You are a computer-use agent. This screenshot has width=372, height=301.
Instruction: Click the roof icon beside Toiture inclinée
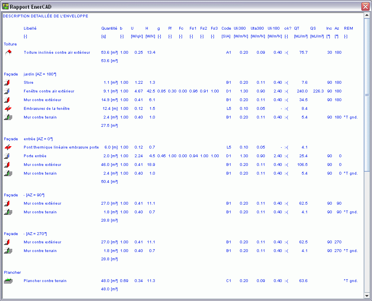click(8, 53)
